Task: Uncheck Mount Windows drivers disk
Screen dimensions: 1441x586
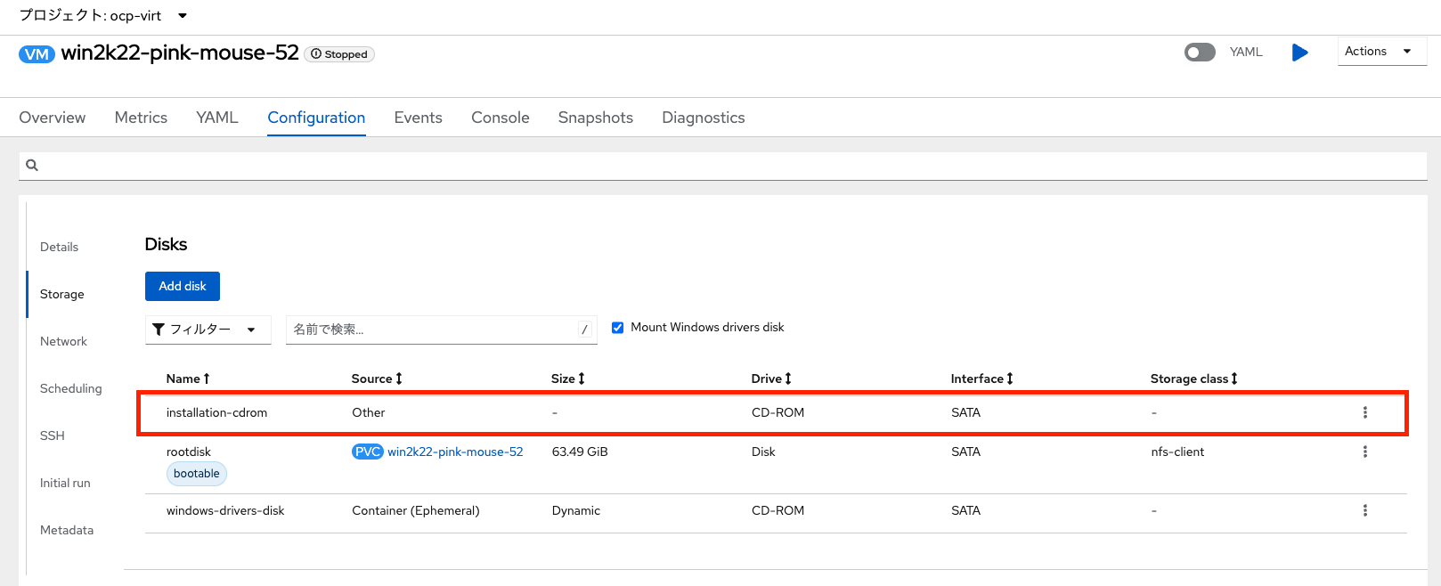Action: click(x=617, y=328)
